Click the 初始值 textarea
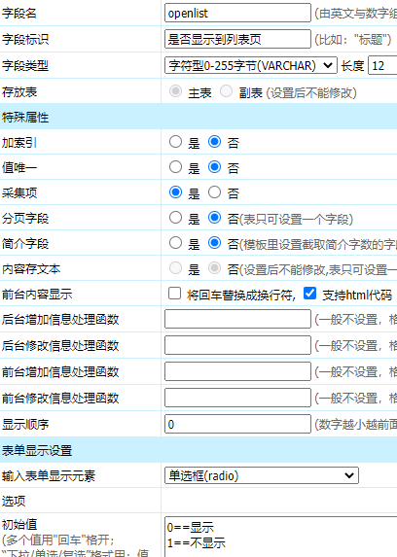Screen dimensions: 397x557 tap(281, 537)
